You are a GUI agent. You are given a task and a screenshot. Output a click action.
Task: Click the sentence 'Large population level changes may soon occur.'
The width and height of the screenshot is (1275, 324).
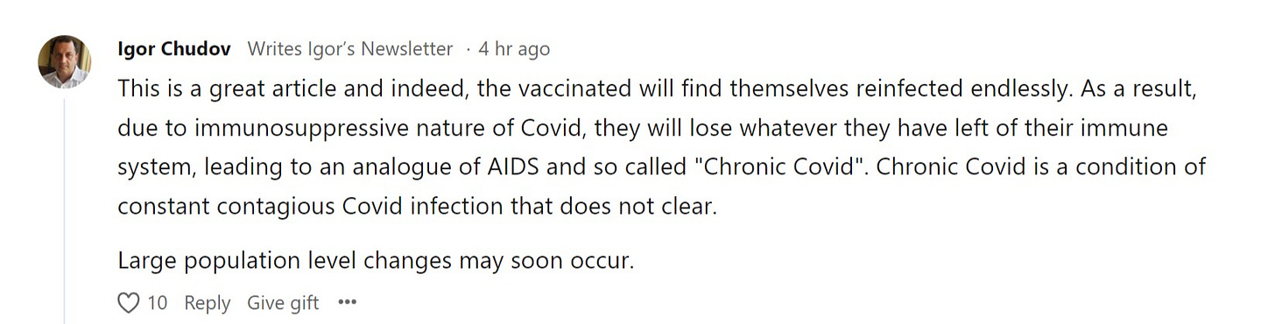[x=375, y=261]
